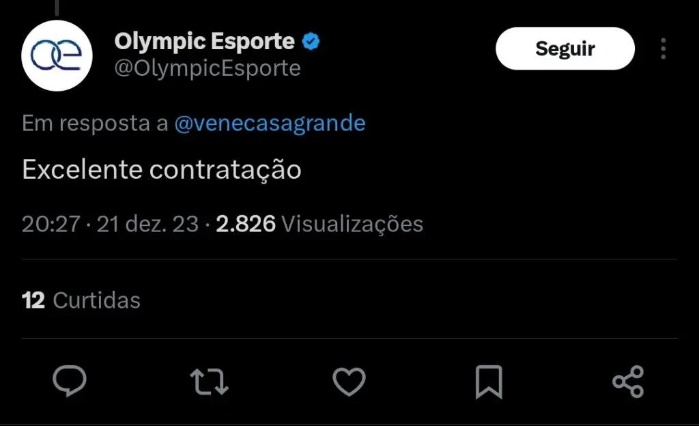Click the number 12 likes count
The height and width of the screenshot is (426, 699).
click(x=33, y=300)
